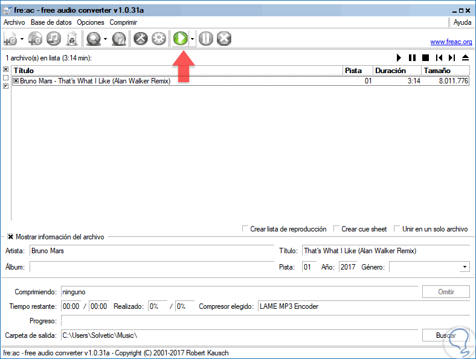Viewport: 476px width, 359px height.
Task: Click the Buscar output folder button
Action: pos(446,335)
